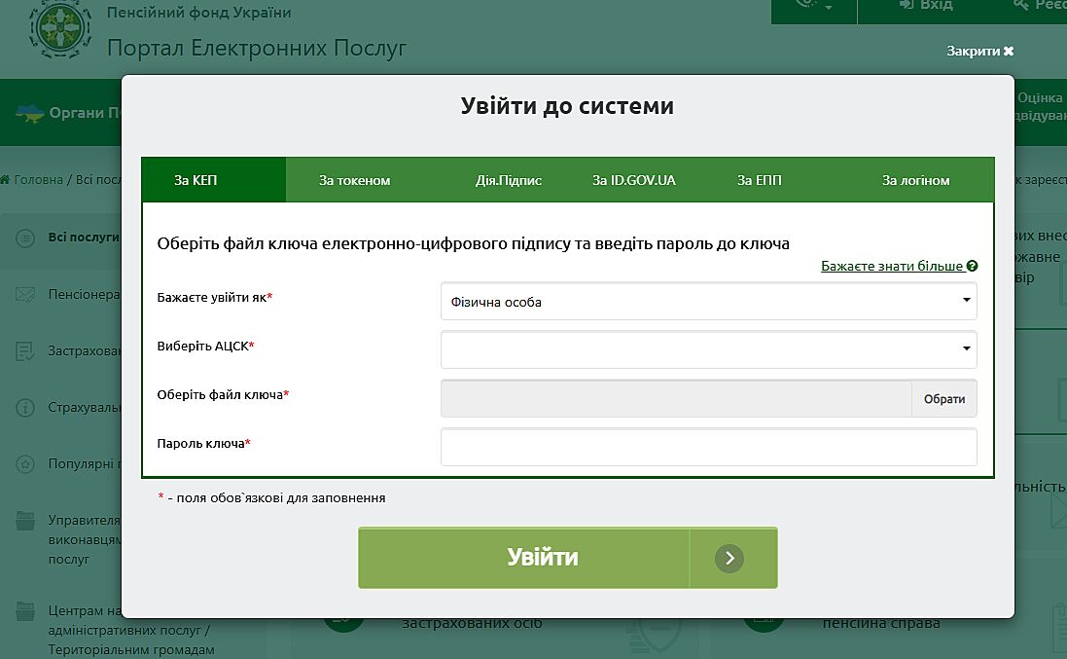Screen dimensions: 1067x659
Task: Click the Всі послуги sidebar list icon
Action: [x=26, y=238]
